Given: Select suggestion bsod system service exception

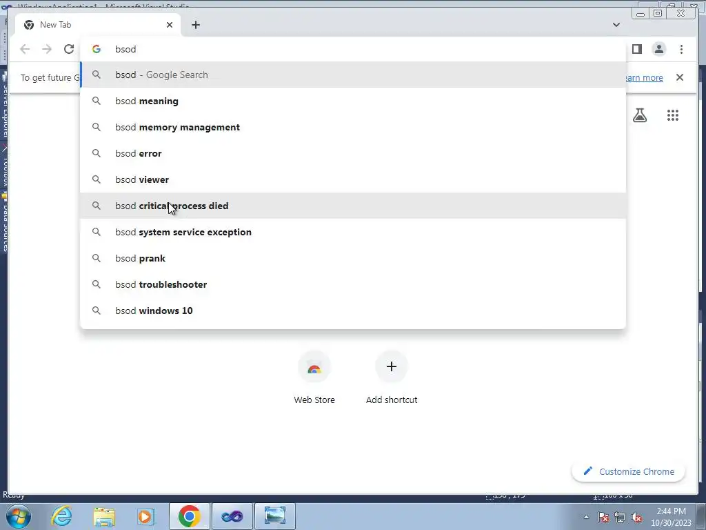Looking at the screenshot, I should coord(353,232).
